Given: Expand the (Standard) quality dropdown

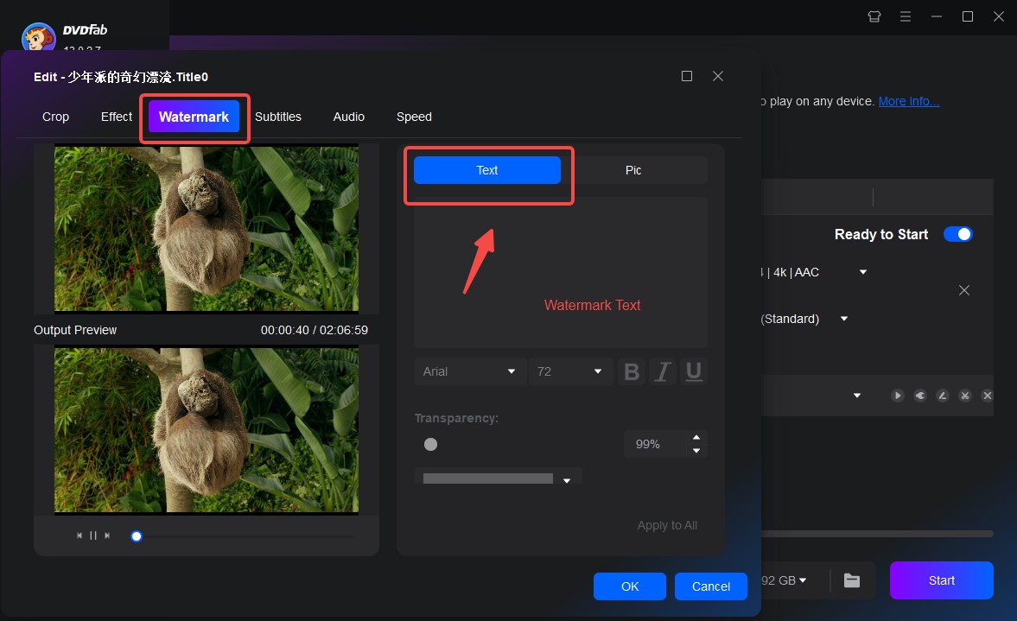Looking at the screenshot, I should (x=844, y=319).
